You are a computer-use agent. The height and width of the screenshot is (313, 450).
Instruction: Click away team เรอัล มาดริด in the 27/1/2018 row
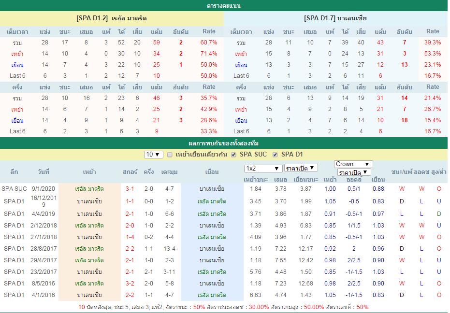(x=212, y=237)
